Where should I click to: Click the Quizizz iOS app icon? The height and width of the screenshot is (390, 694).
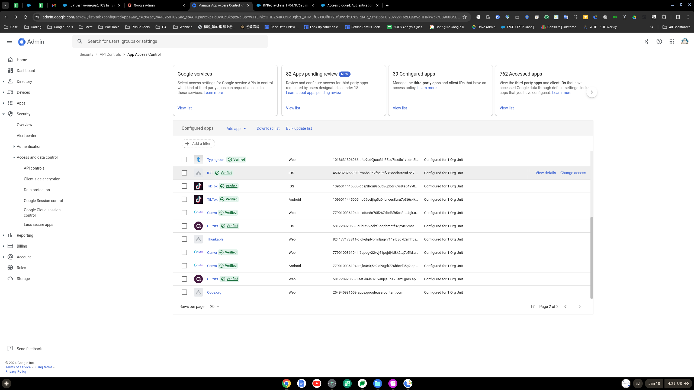coord(198,226)
